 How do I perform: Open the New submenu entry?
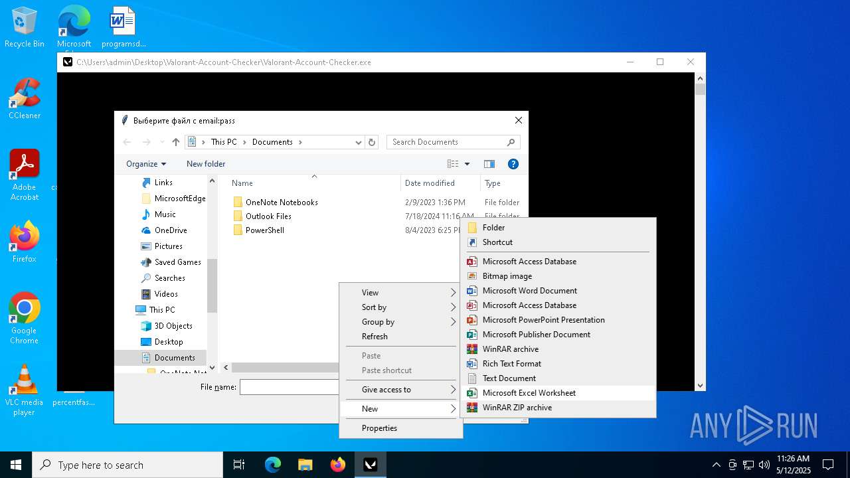click(x=401, y=409)
